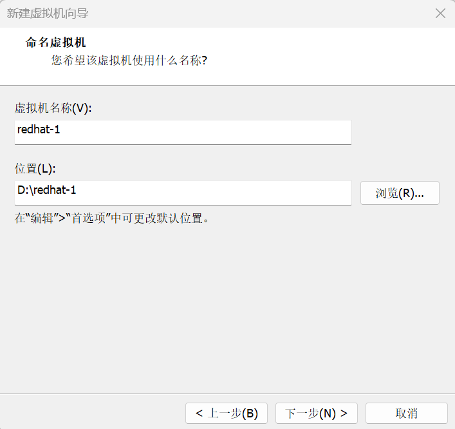The width and height of the screenshot is (455, 429).
Task: Proceed with the 下一步(N) button
Action: click(317, 414)
